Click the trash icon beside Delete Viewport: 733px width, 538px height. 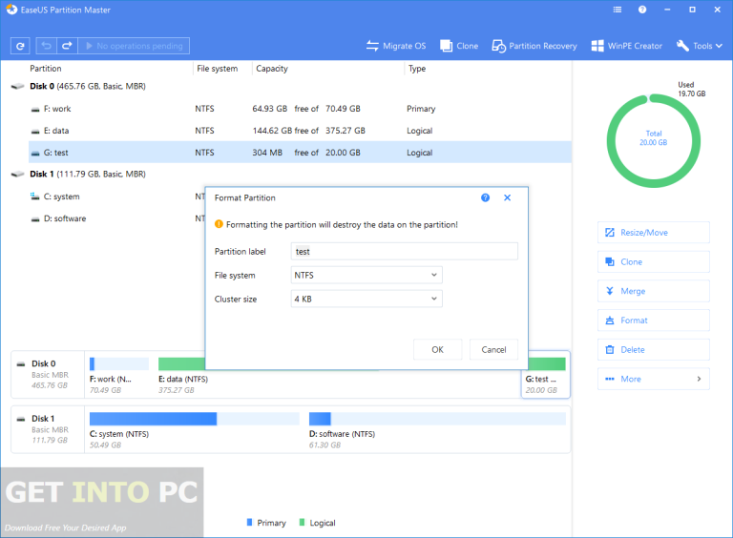[610, 350]
